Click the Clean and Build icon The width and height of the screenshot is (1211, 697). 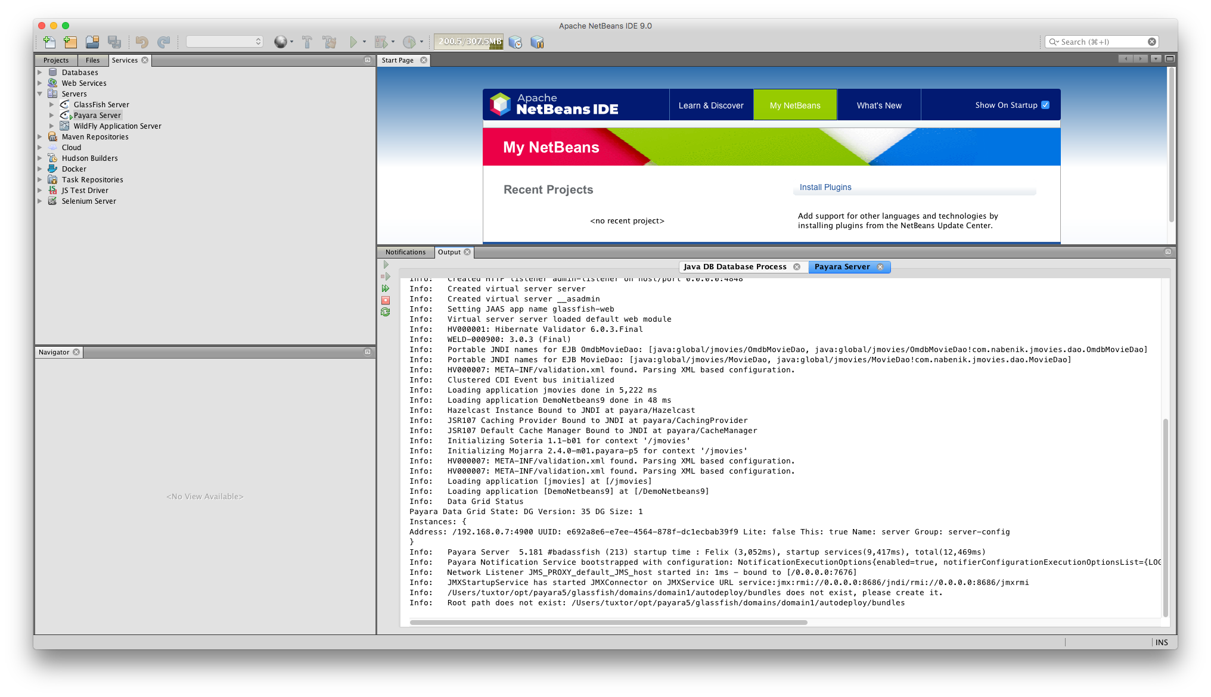(x=330, y=42)
